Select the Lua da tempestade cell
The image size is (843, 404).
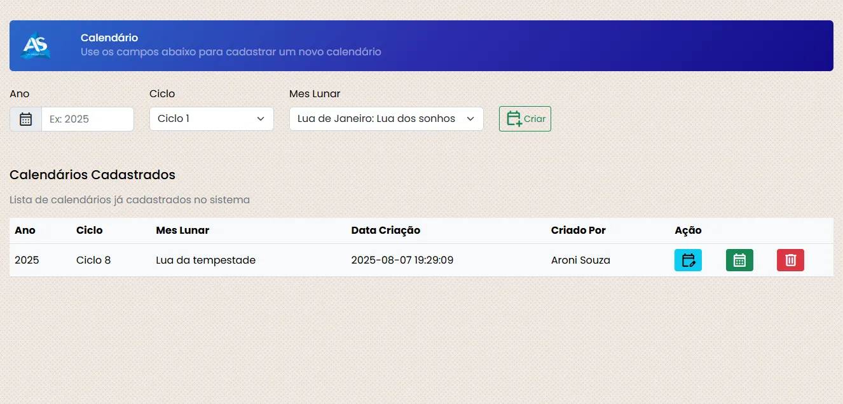click(205, 260)
